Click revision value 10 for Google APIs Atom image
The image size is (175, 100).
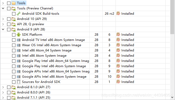(x=110, y=77)
